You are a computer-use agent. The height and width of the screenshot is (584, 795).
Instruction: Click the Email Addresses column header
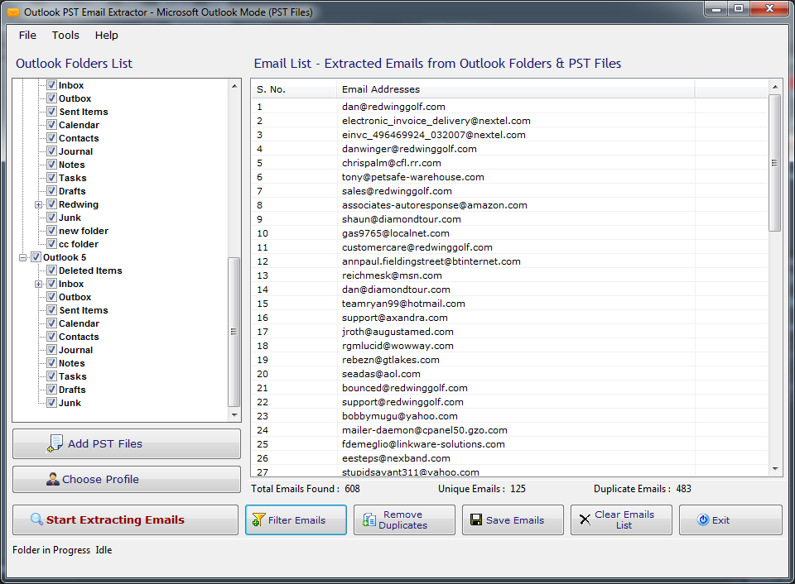point(515,89)
